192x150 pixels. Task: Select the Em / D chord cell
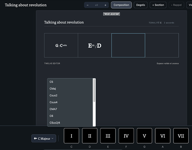[x=95, y=45]
